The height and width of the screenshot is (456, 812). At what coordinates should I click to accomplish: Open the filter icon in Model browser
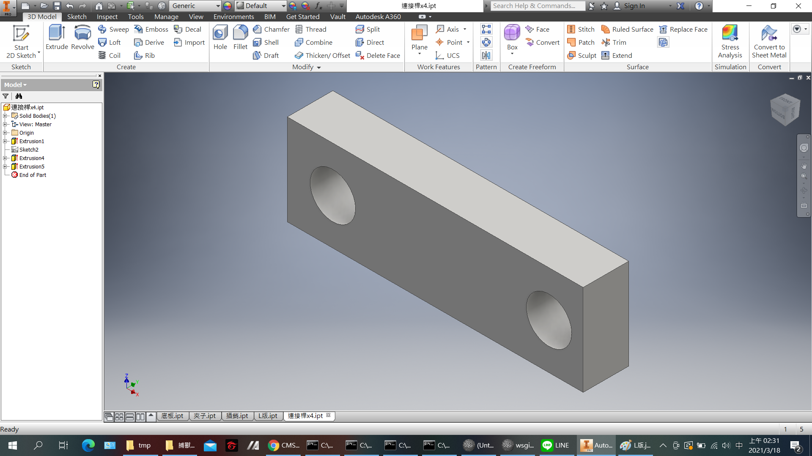coord(5,96)
